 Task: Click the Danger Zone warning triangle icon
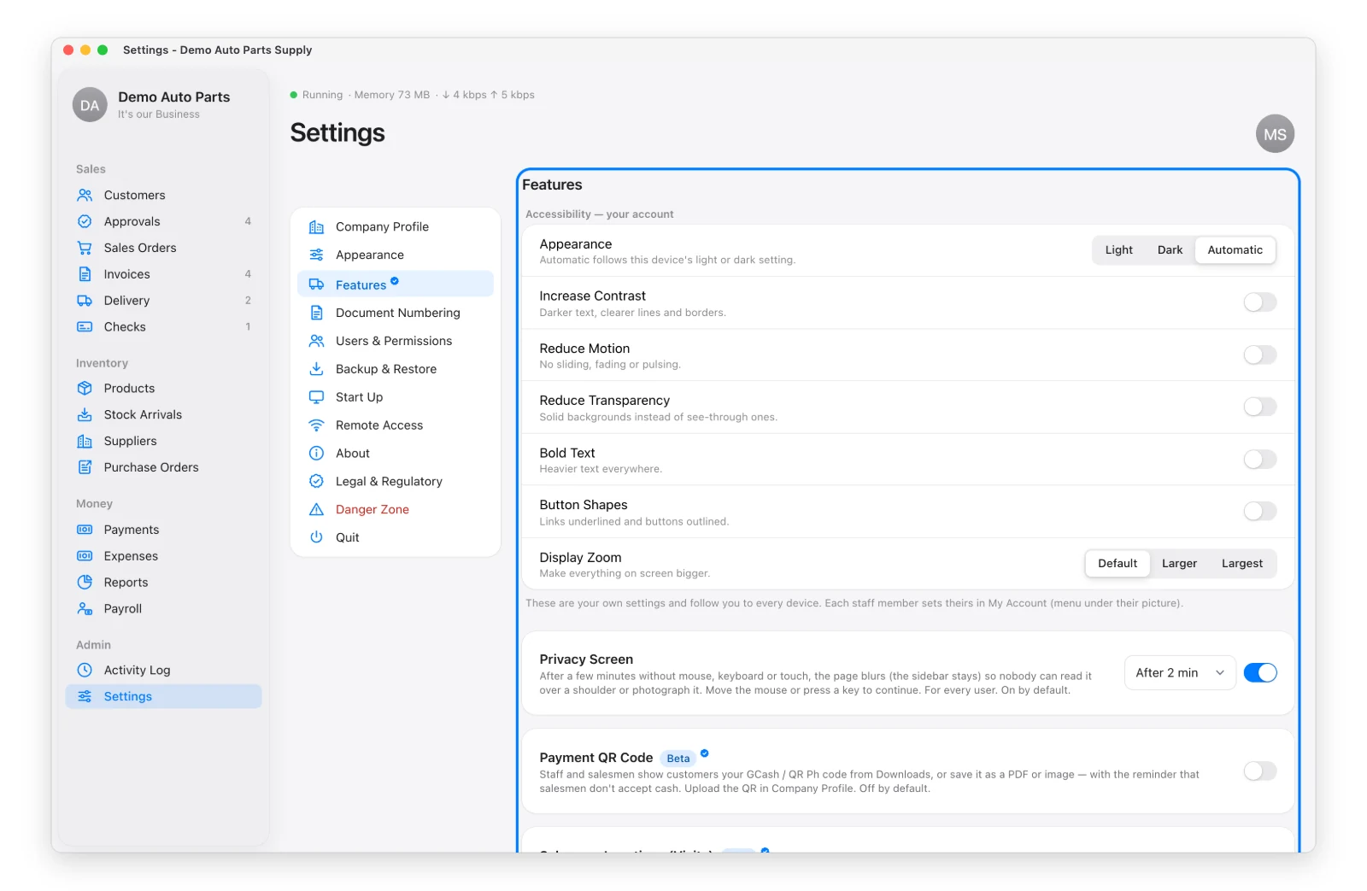click(x=316, y=510)
